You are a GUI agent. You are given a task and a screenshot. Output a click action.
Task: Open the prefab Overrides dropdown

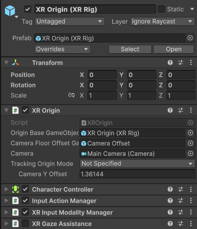(63, 49)
